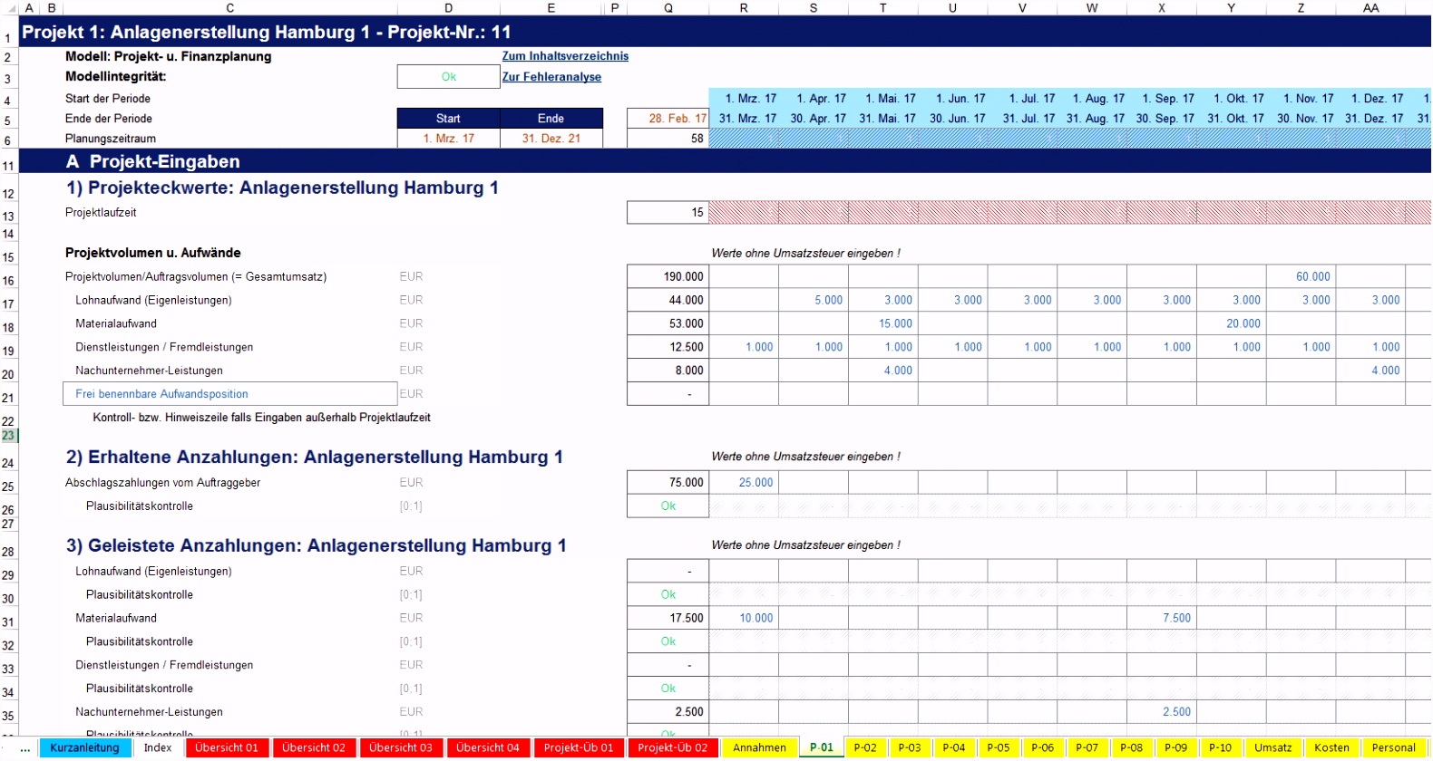Switch to the Übersicht 04 sheet tab

tap(488, 747)
